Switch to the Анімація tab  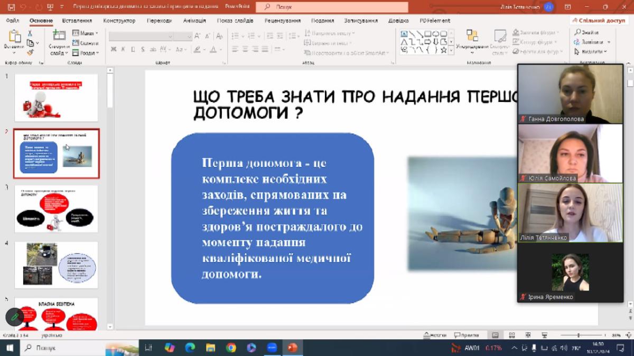point(194,21)
